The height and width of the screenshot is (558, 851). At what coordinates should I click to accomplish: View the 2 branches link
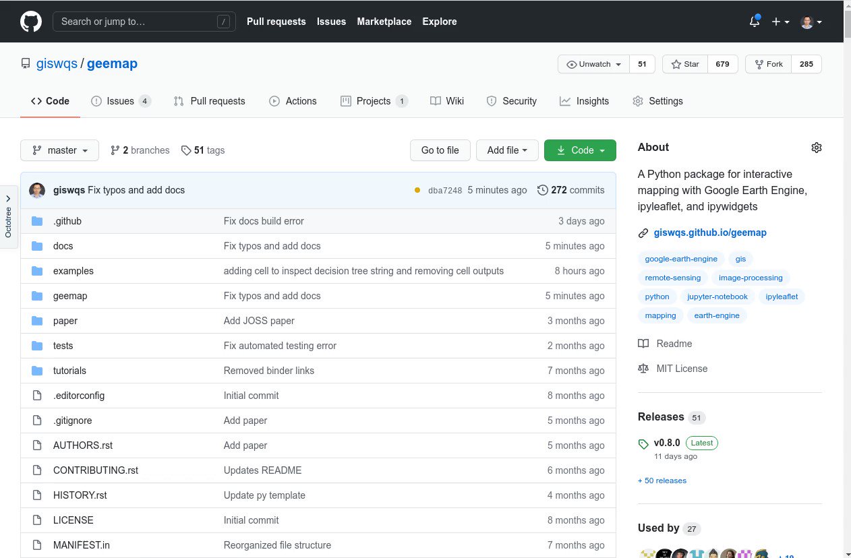click(140, 150)
